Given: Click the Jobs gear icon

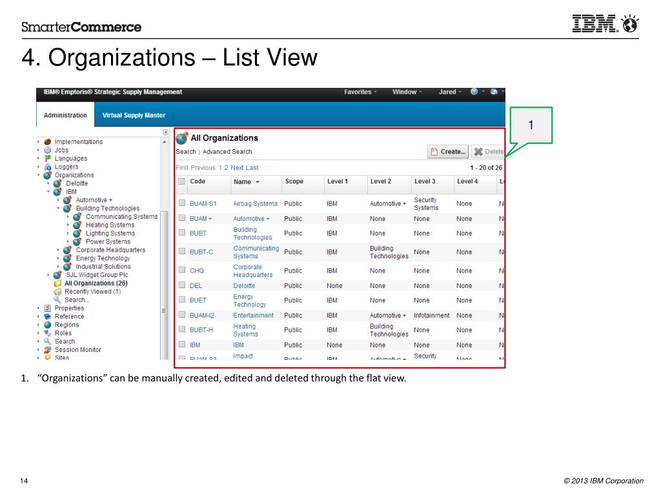Looking at the screenshot, I should [48, 150].
